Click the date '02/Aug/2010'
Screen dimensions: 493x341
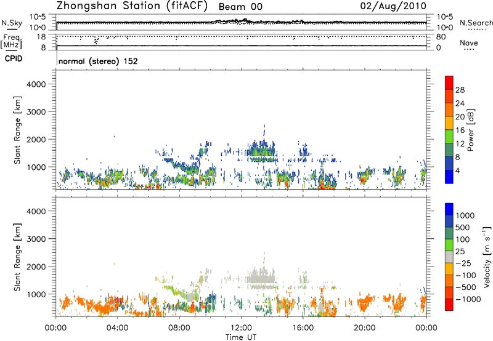coord(393,6)
